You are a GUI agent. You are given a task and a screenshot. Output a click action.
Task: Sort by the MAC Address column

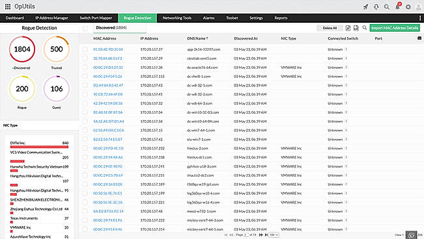click(105, 38)
